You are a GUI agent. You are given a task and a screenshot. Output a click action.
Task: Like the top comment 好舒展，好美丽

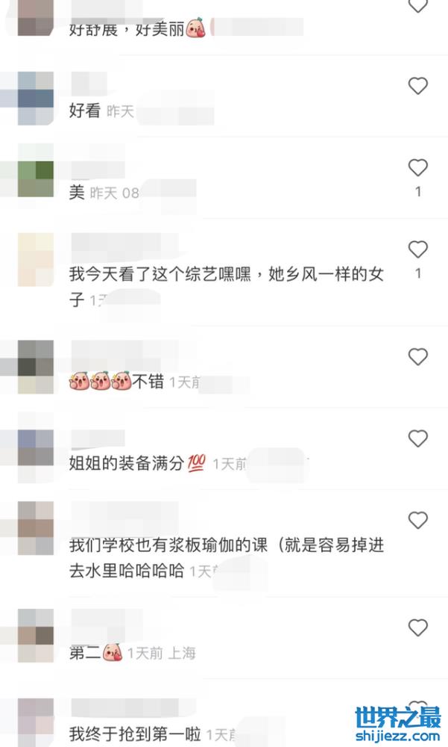click(x=418, y=6)
